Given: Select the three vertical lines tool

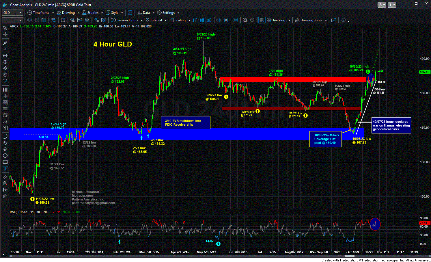Looking at the screenshot, I should 5,90.
